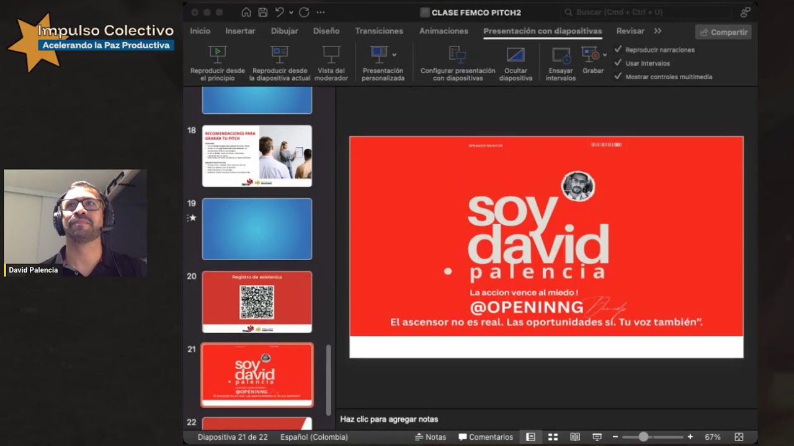Open the undo history dropdown arrow
Image resolution: width=794 pixels, height=446 pixels.
click(x=291, y=12)
